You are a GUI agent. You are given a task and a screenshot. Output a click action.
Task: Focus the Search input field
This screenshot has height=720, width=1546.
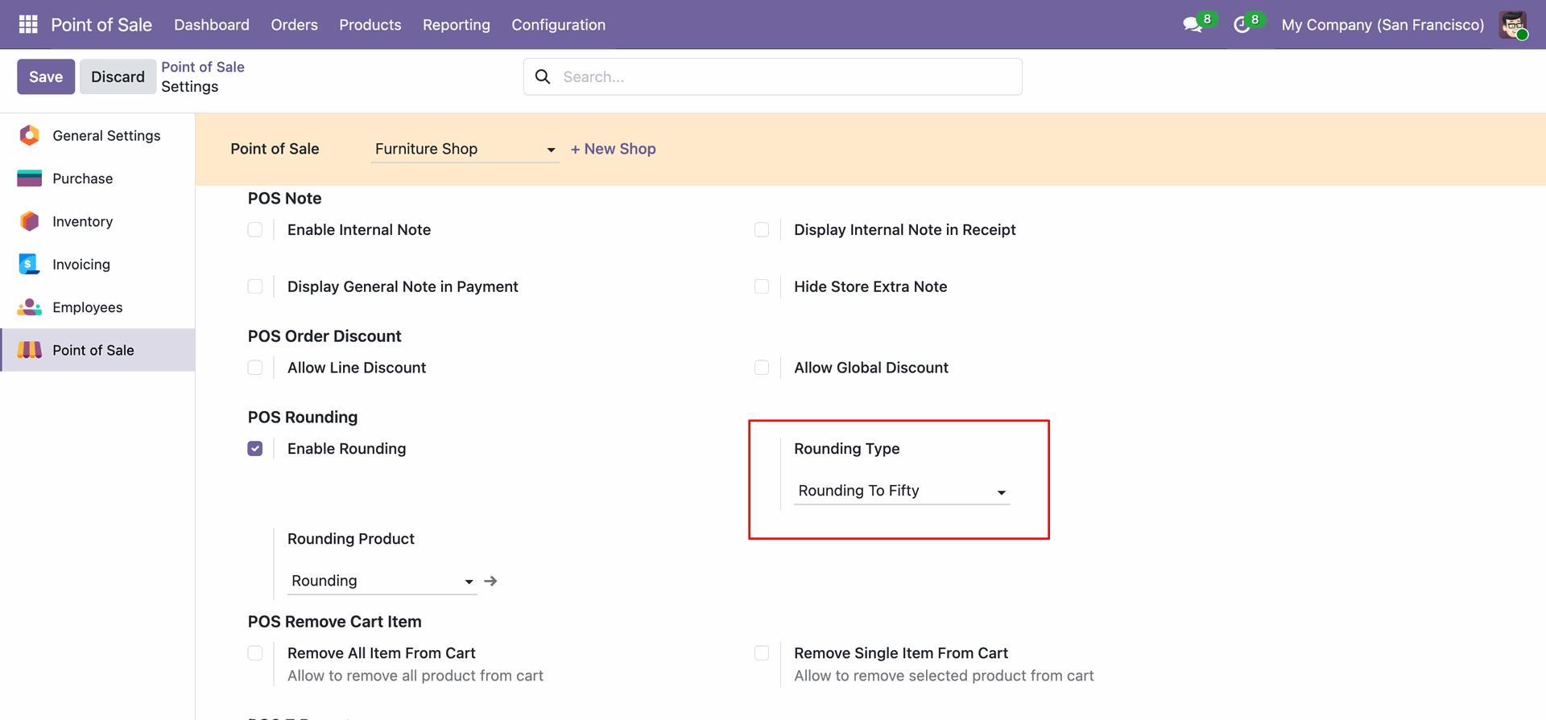click(773, 76)
